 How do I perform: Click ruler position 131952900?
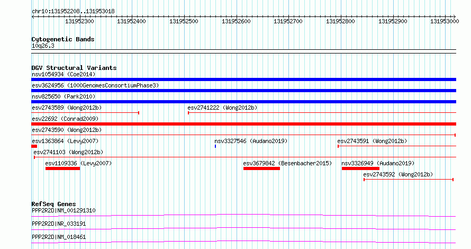click(393, 21)
